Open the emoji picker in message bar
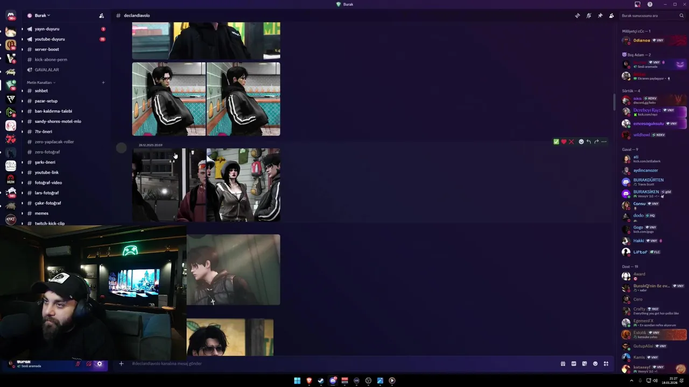Screen dimensions: 689x387 tap(595, 364)
